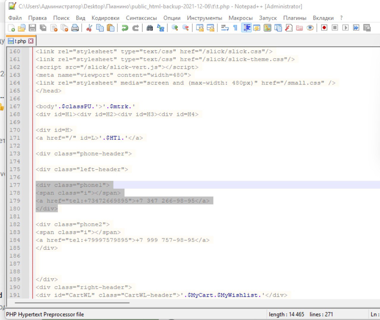The image size is (380, 320).
Task: Open the Function List icon
Action: pyautogui.click(x=289, y=28)
